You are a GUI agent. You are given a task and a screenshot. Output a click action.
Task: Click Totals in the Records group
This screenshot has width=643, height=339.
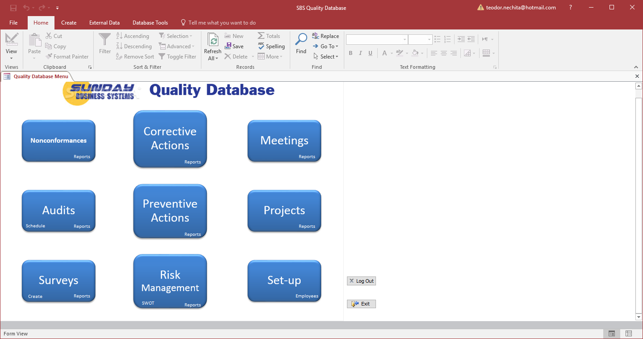click(269, 36)
